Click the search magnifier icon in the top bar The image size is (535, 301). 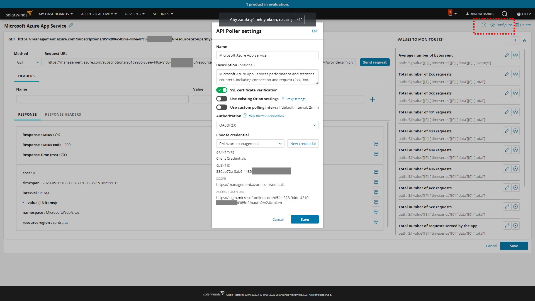(504, 14)
